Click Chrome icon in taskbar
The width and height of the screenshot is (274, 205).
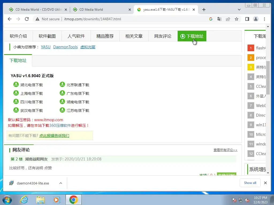(73, 200)
